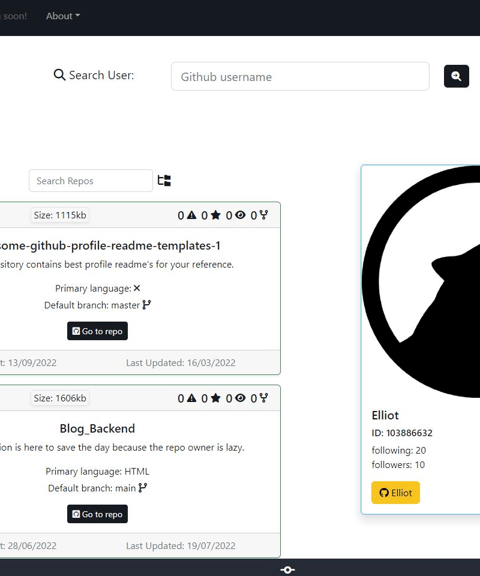Click the watchers eye icon on the Blog_Backend card

pyautogui.click(x=241, y=398)
